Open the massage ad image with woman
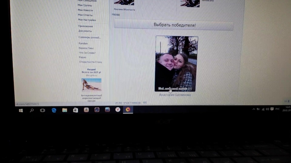291x163 pixels. point(91,85)
